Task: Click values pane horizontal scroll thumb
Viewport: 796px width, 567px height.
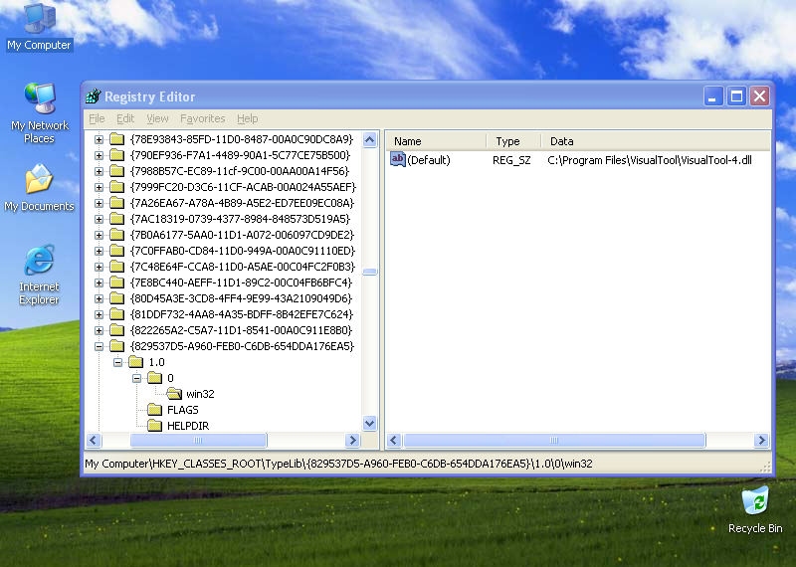Action: 554,440
